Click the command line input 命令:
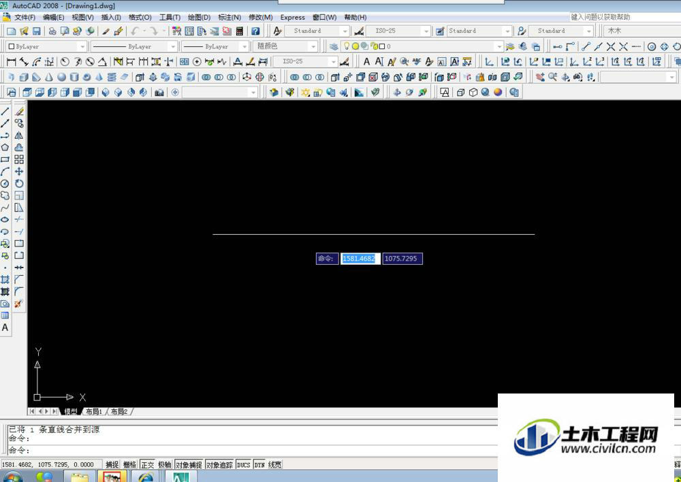 pyautogui.click(x=252, y=450)
